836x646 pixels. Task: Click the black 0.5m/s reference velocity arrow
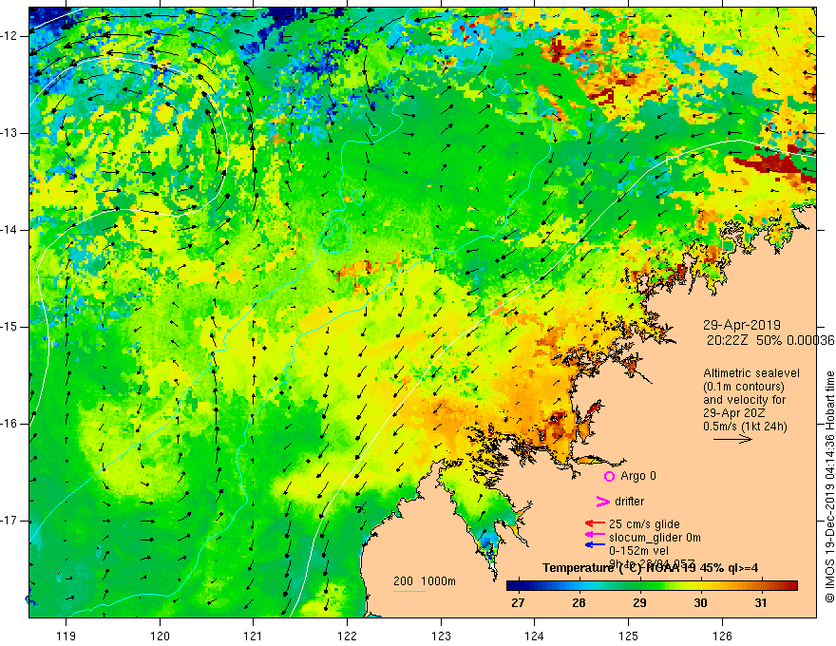tap(732, 439)
